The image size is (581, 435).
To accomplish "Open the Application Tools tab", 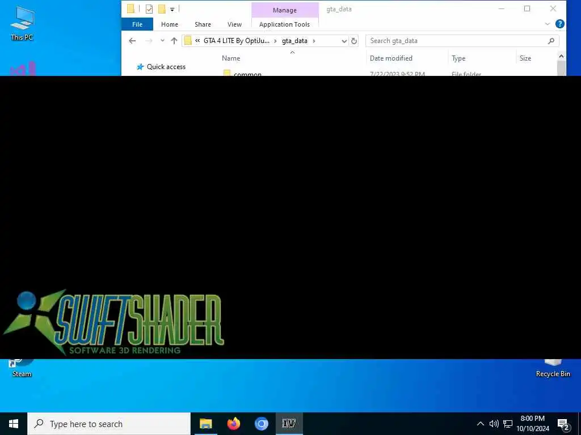I will pyautogui.click(x=285, y=24).
